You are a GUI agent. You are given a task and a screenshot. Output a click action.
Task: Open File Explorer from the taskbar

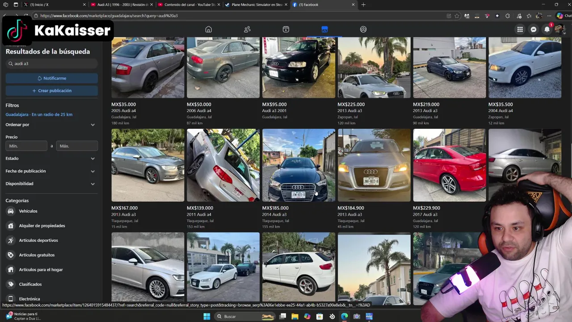point(295,316)
